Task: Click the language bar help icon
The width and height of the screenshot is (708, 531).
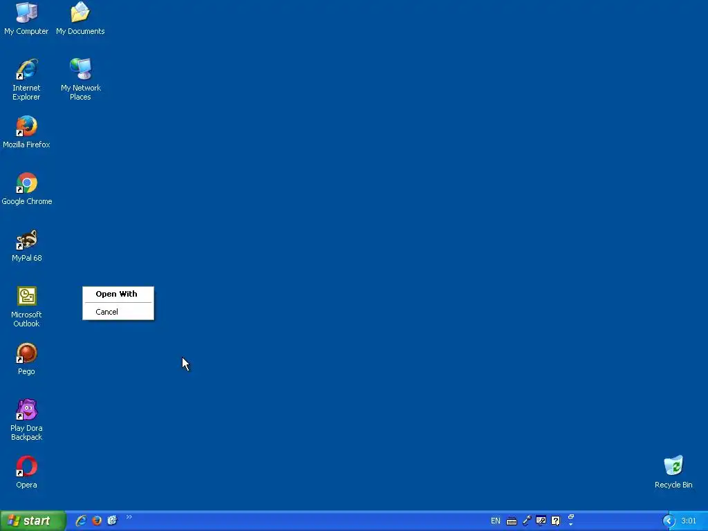Action: pos(556,521)
